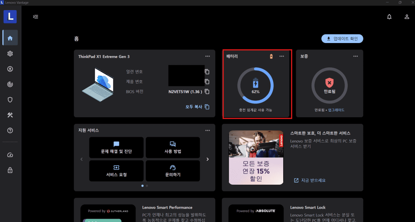This screenshot has width=415, height=222.
Task: Click the notification bell icon
Action: (x=389, y=17)
